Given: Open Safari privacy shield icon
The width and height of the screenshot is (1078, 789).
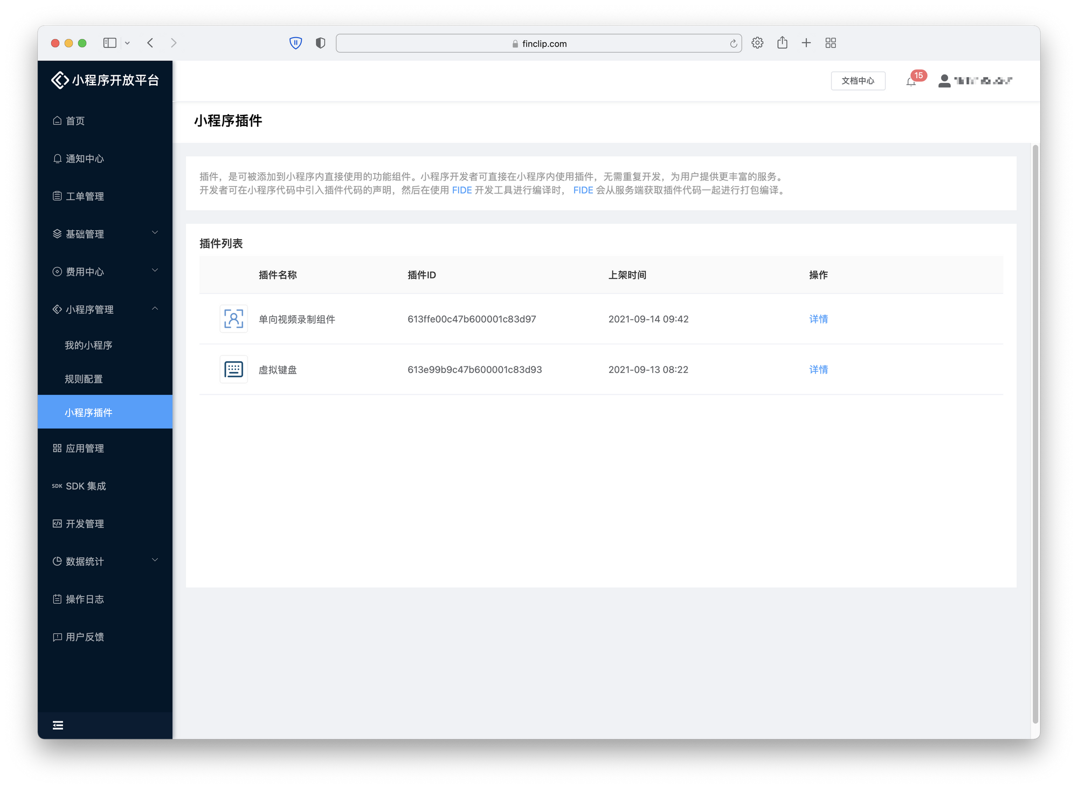Looking at the screenshot, I should point(320,43).
